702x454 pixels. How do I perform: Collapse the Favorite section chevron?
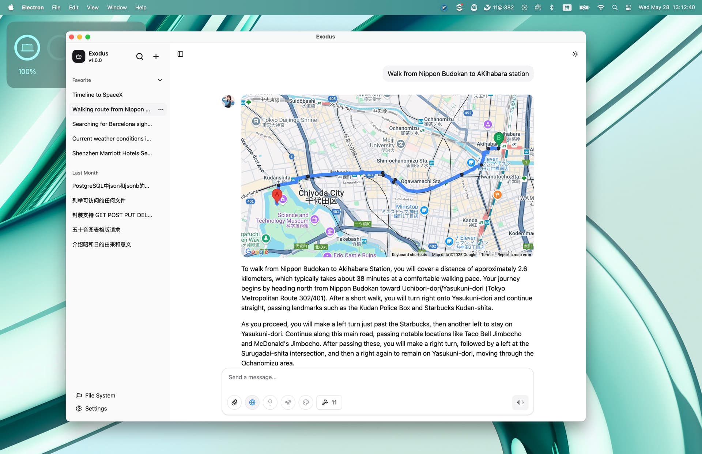point(160,80)
